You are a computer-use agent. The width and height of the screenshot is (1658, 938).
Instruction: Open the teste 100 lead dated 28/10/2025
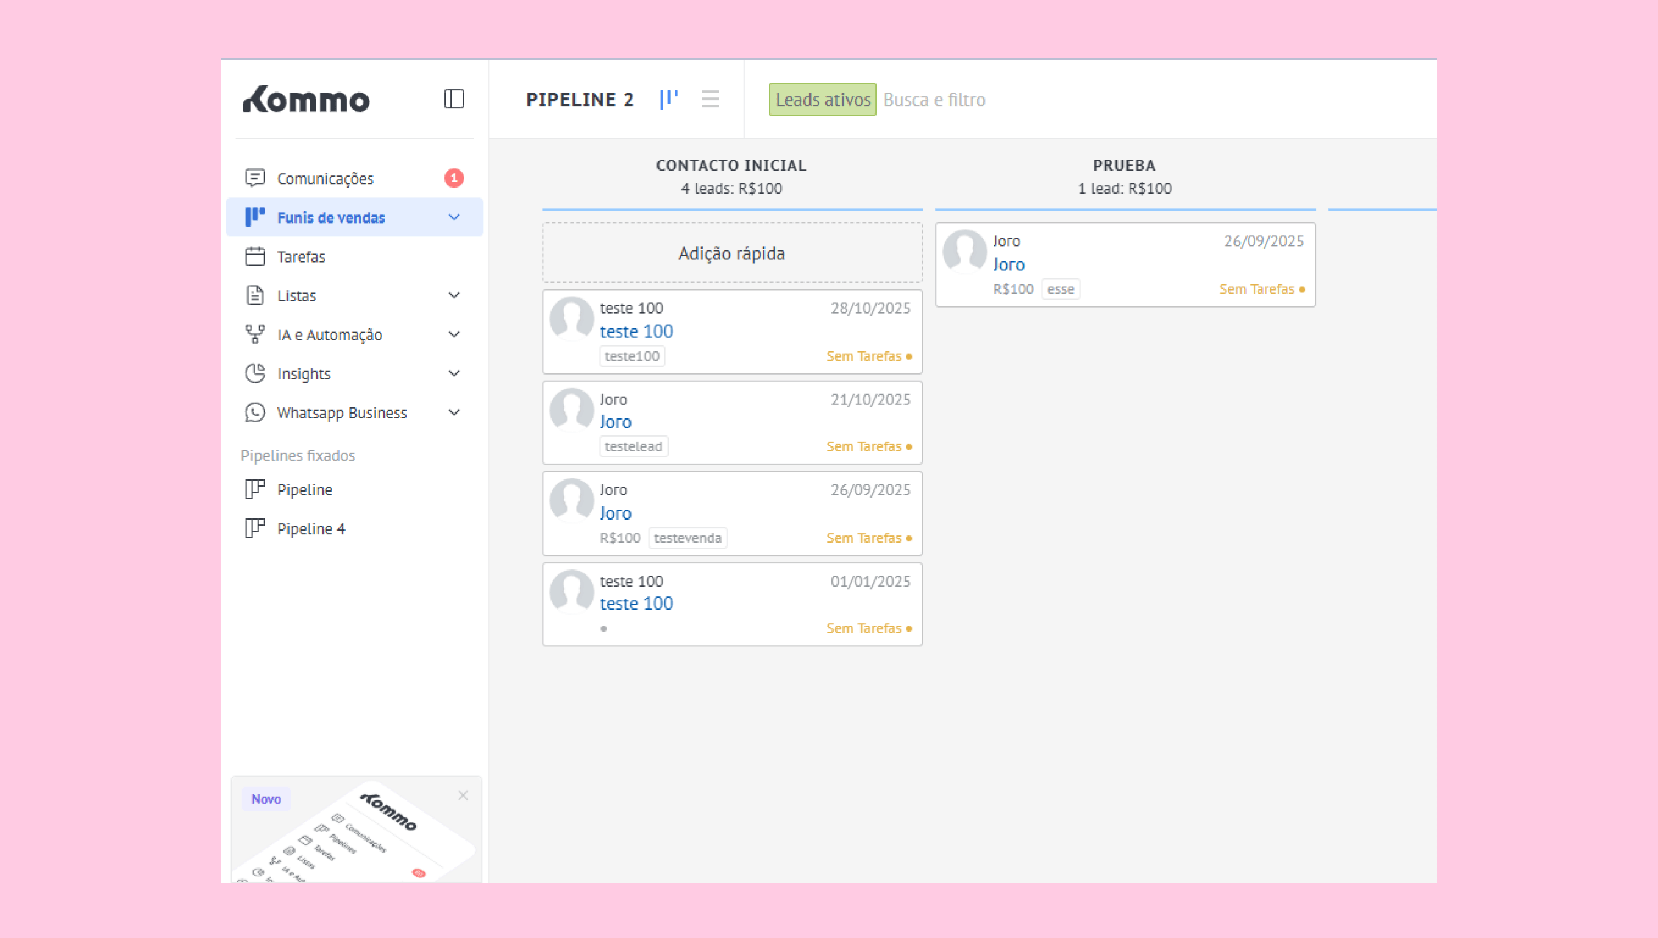pos(636,332)
